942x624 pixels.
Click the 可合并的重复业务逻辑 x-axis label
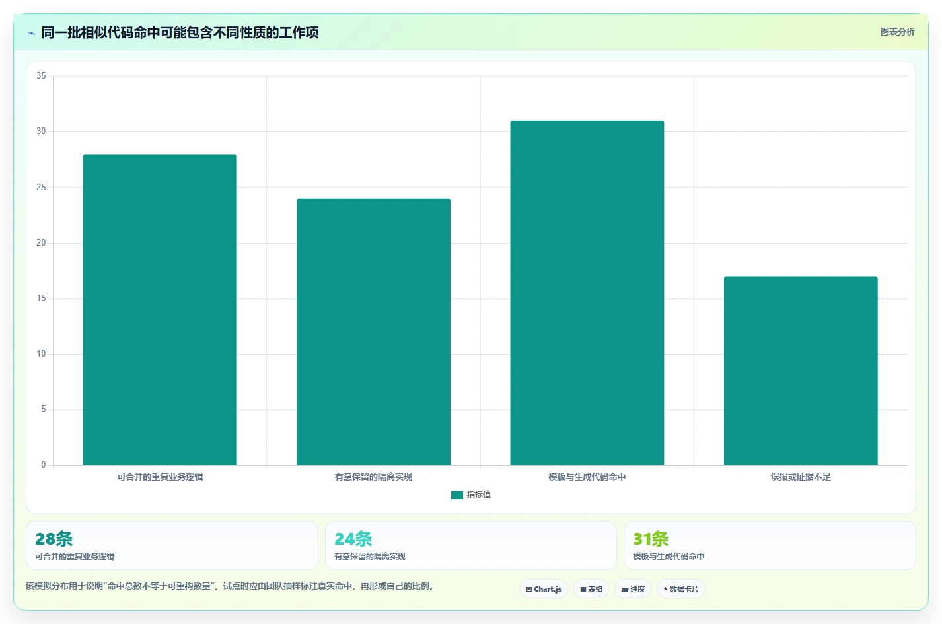pos(160,477)
